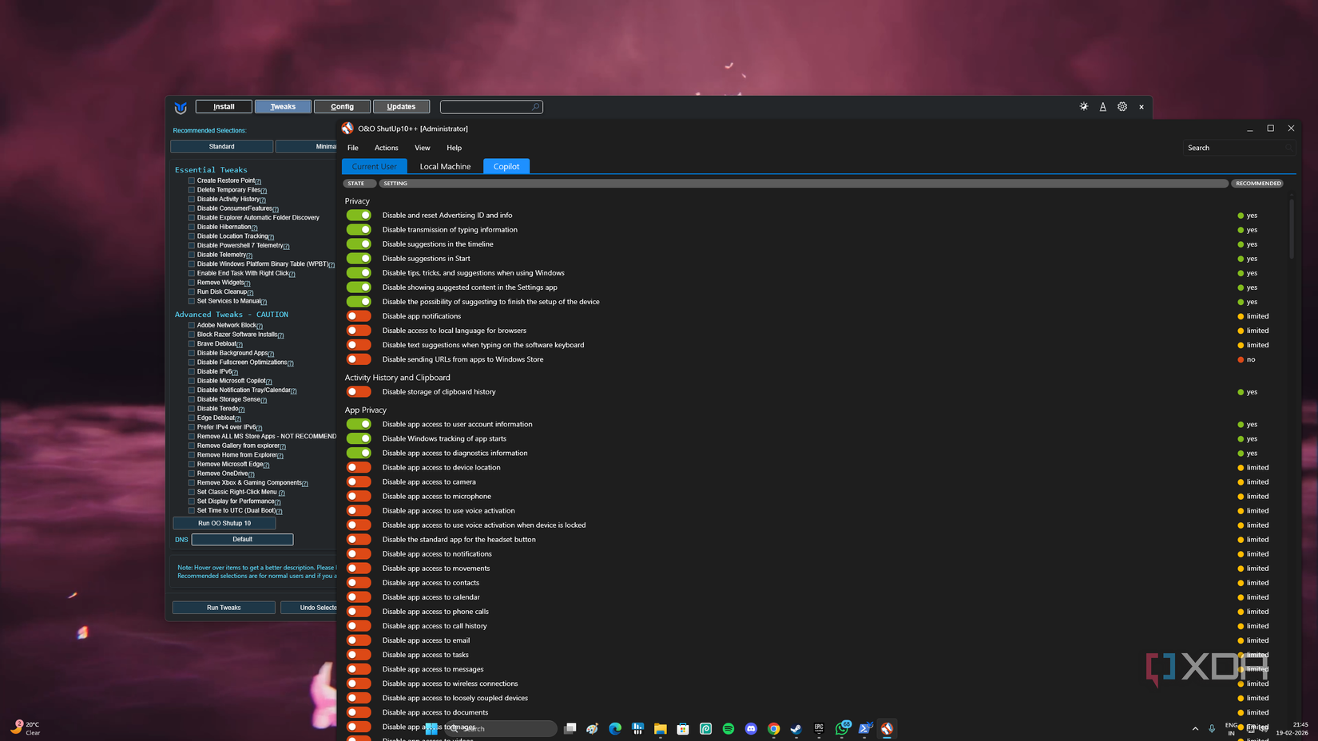1318x741 pixels.
Task: Click the Windows taskbar Search box
Action: (x=502, y=728)
